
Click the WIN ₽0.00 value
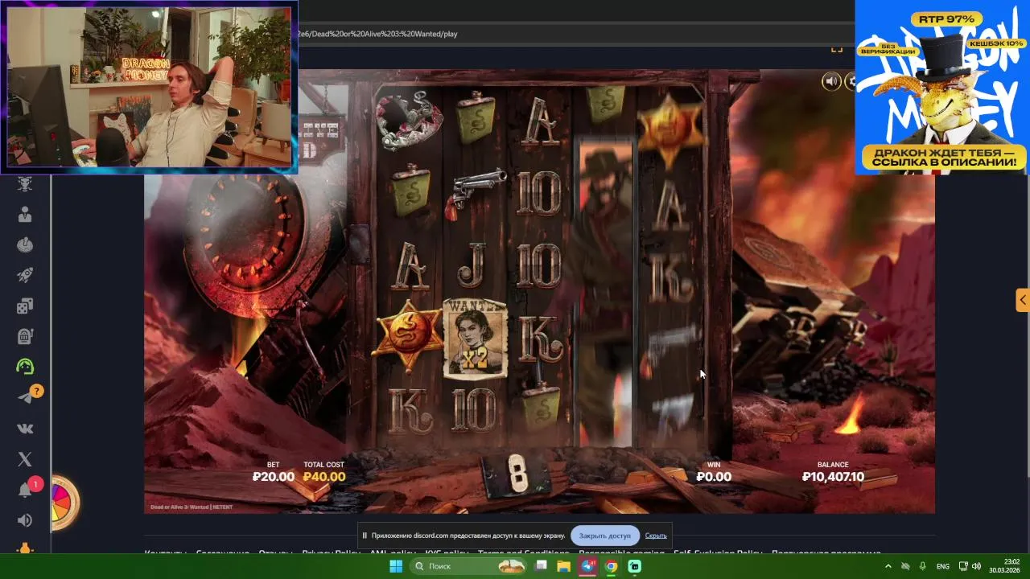point(714,477)
